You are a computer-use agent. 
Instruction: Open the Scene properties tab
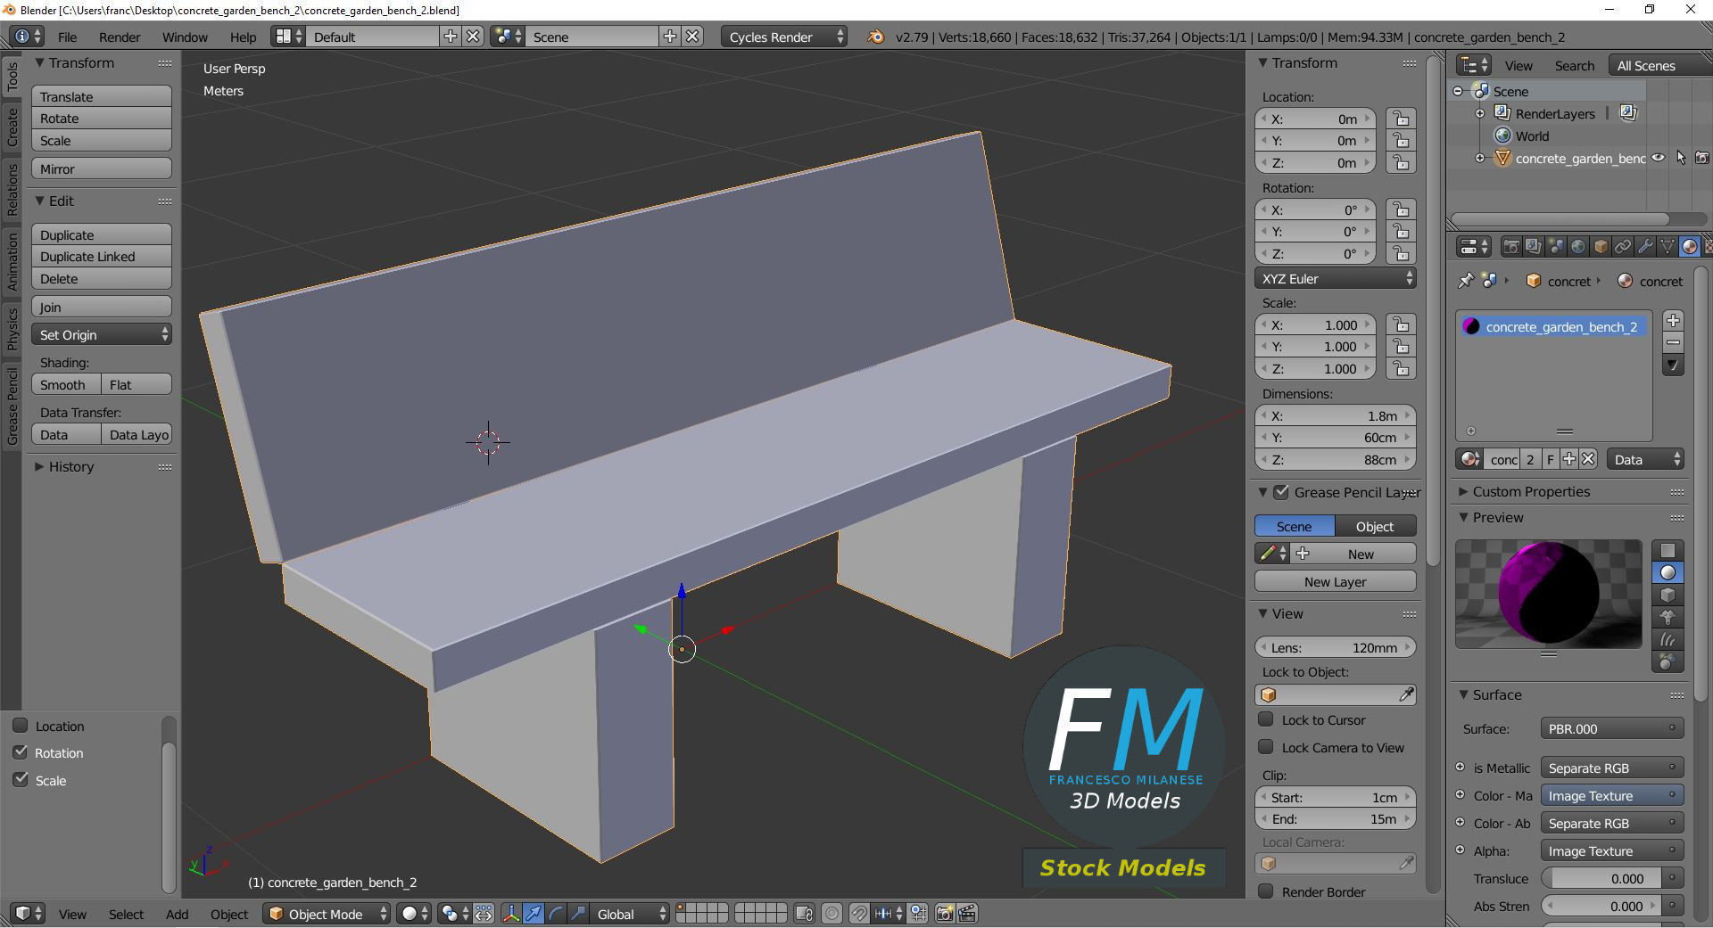(1555, 247)
